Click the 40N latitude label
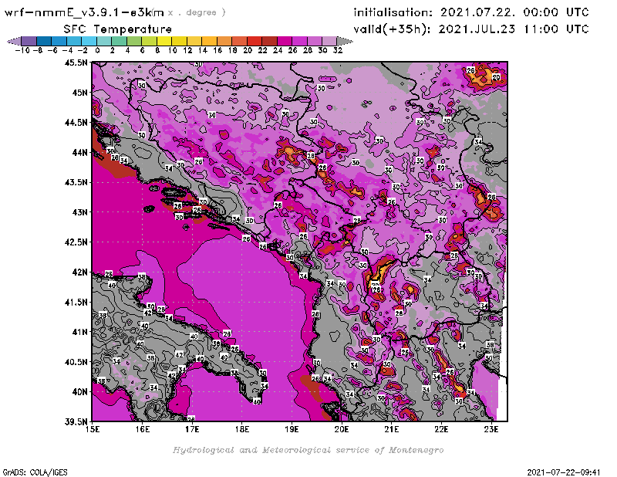The width and height of the screenshot is (617, 477). point(79,391)
